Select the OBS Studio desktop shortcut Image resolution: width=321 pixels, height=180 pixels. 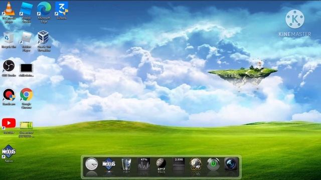[9, 68]
